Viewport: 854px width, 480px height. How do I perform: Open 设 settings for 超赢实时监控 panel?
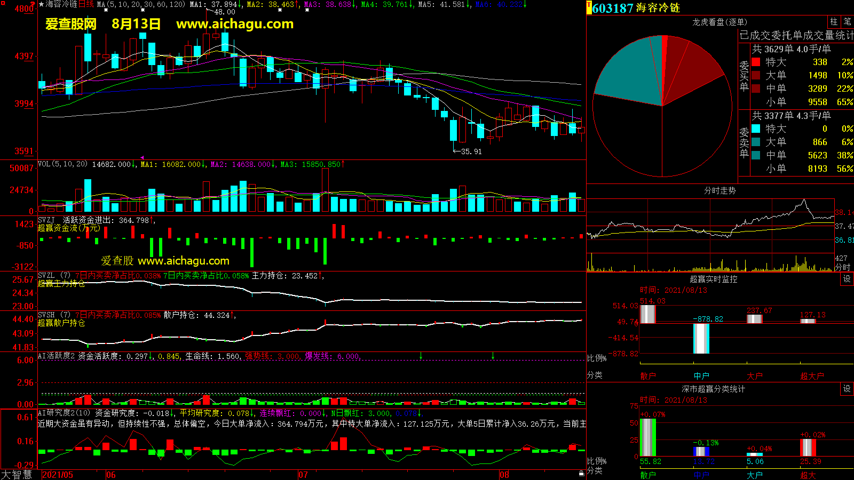(x=847, y=279)
